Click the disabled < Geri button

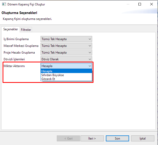pos(68,138)
